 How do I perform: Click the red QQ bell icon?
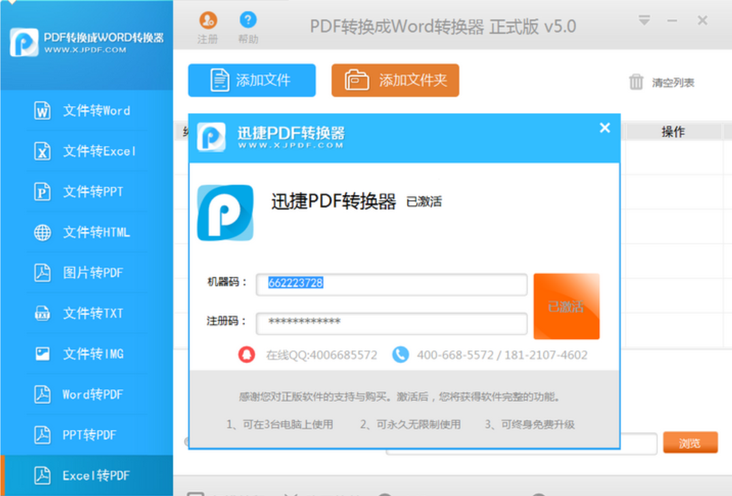pos(247,355)
